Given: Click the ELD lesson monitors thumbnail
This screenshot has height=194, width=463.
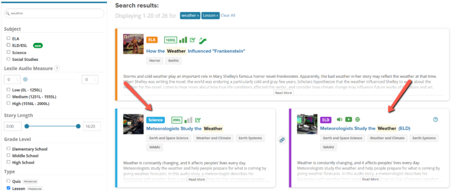Looking at the screenshot, I should point(307,124).
